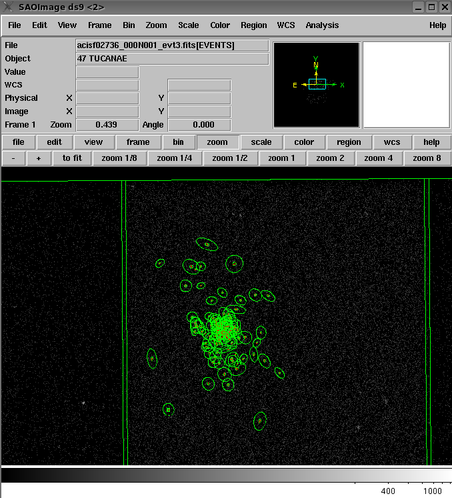Set zoom level to zoom 2
Image resolution: width=452 pixels, height=498 pixels.
331,158
